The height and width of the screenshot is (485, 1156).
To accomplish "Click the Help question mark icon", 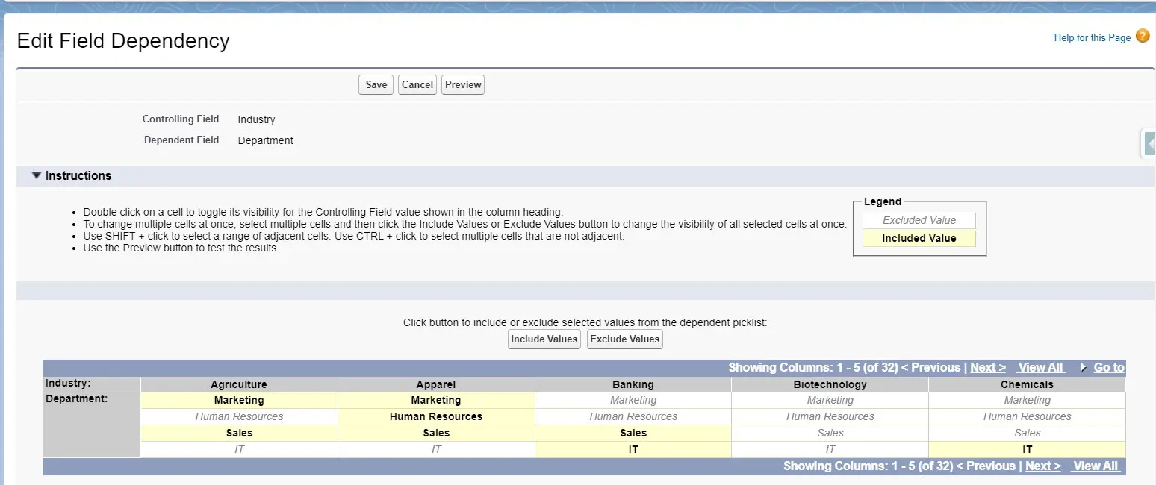I will (x=1143, y=37).
